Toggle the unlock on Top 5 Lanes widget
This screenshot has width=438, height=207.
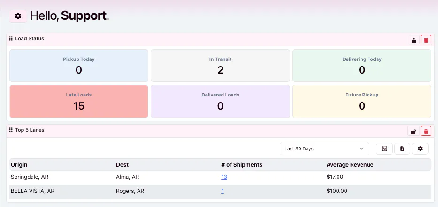click(x=414, y=131)
